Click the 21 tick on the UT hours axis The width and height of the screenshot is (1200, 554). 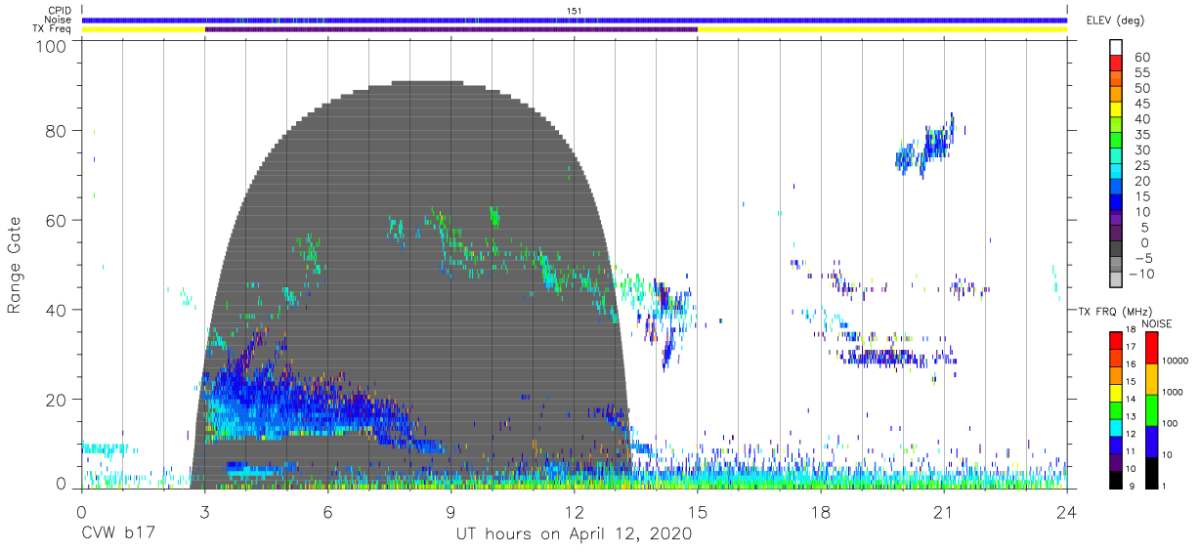pos(944,512)
